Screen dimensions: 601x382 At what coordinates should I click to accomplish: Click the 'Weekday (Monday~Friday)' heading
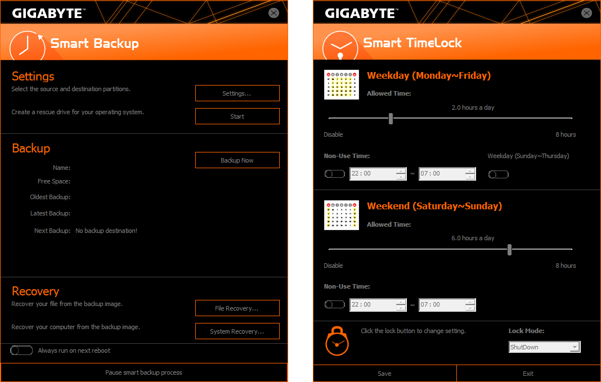429,75
